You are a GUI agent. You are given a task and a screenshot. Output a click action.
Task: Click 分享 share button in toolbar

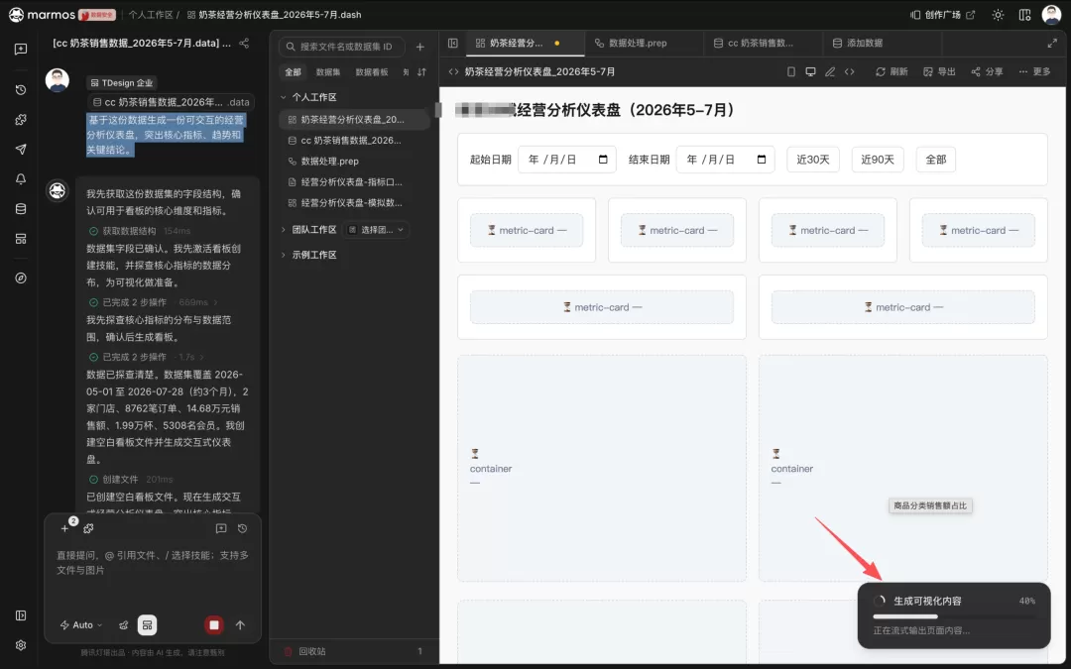click(x=987, y=71)
